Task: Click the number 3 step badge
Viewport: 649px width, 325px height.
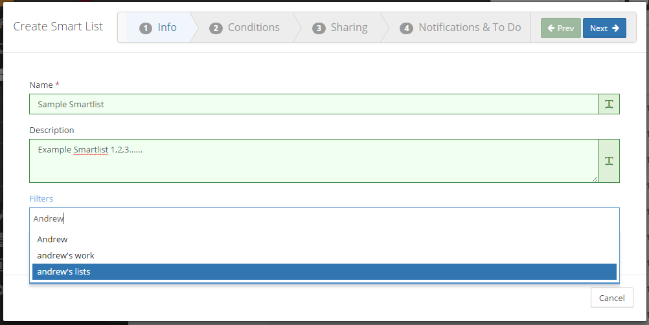Action: tap(318, 28)
